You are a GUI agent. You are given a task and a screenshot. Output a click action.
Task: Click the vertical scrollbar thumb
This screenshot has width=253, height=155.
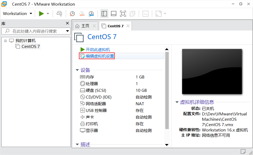pos(167,90)
